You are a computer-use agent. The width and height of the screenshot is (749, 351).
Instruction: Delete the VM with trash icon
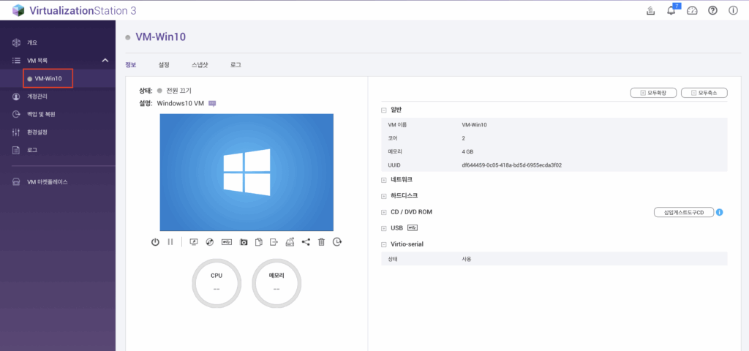point(322,242)
